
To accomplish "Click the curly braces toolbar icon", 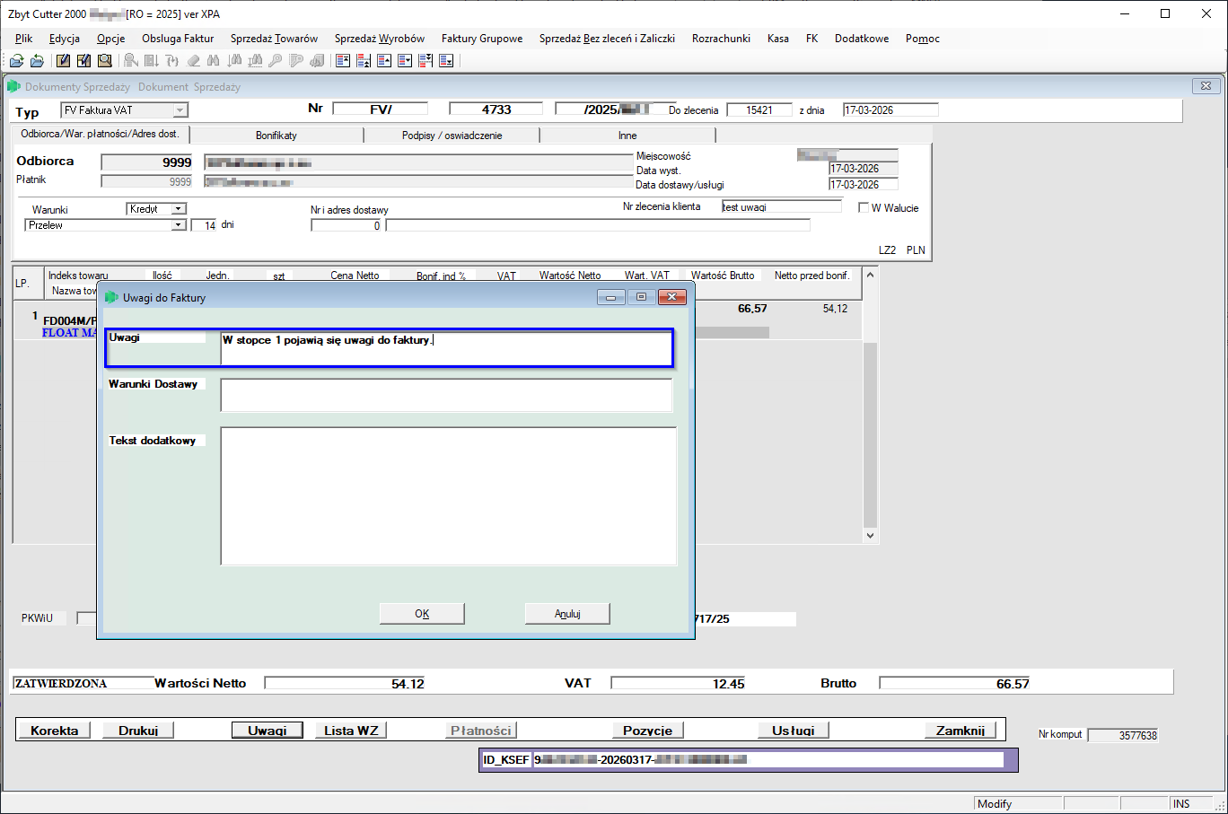I will (172, 60).
